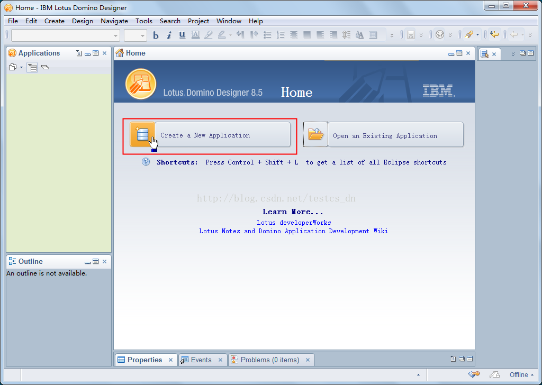Toggle underline formatting in the toolbar
Screen dimensions: 542x385
[182, 35]
